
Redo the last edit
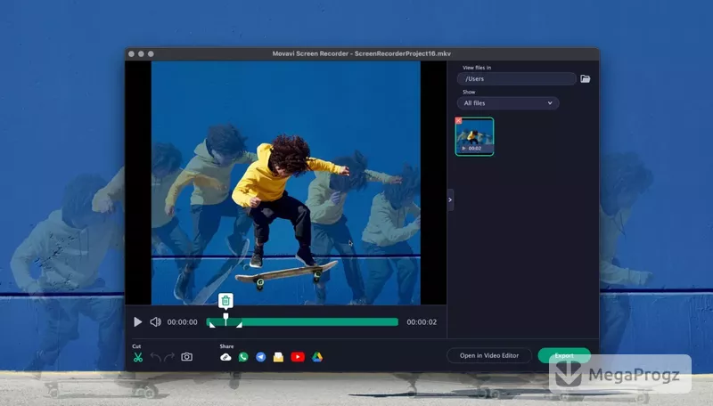pyautogui.click(x=169, y=357)
